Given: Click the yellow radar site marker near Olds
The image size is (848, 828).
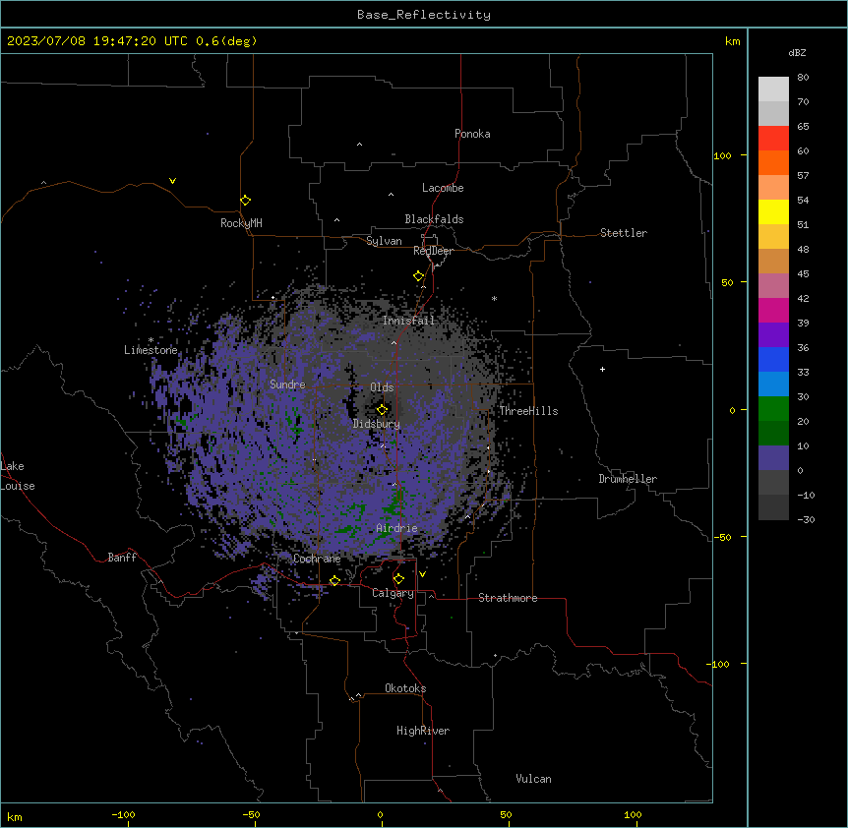Looking at the screenshot, I should click(382, 409).
